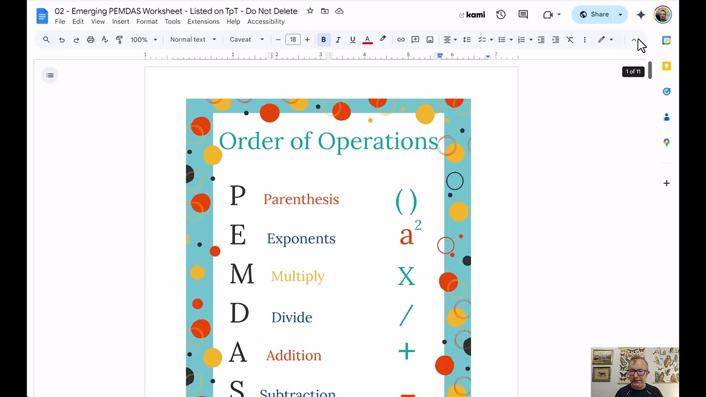Screen dimensions: 706x397
Task: Add a comment
Action: click(415, 40)
